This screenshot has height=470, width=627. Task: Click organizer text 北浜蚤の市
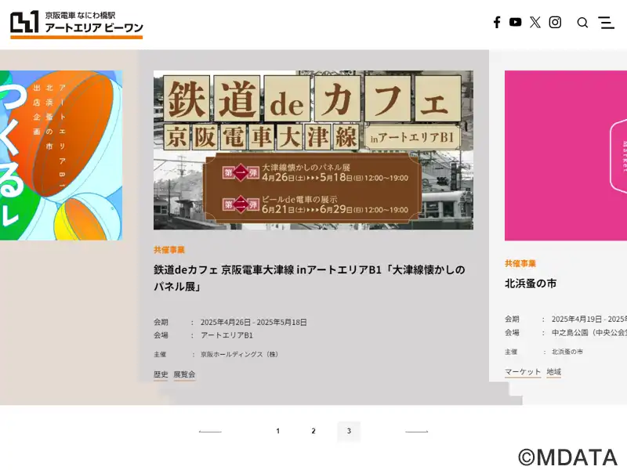[x=567, y=352]
